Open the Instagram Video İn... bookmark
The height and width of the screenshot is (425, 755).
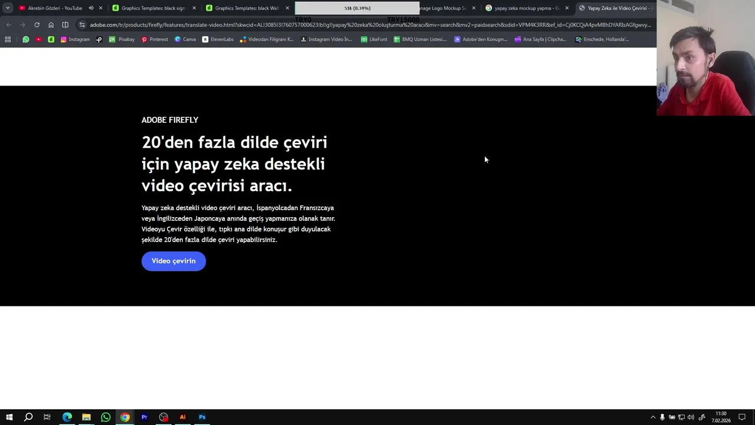(326, 40)
